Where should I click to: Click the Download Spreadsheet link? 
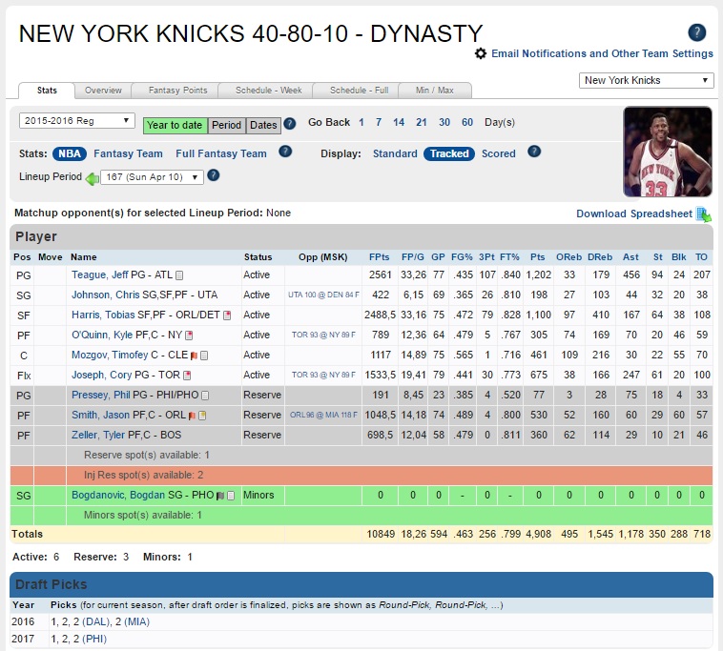click(634, 214)
